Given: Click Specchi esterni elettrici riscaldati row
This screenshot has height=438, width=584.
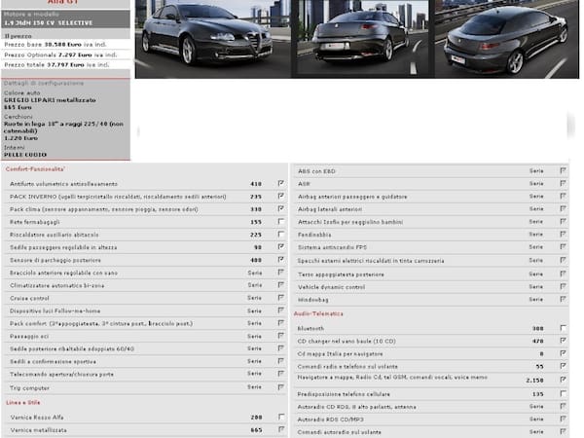Looking at the screenshot, I should click(x=431, y=260).
